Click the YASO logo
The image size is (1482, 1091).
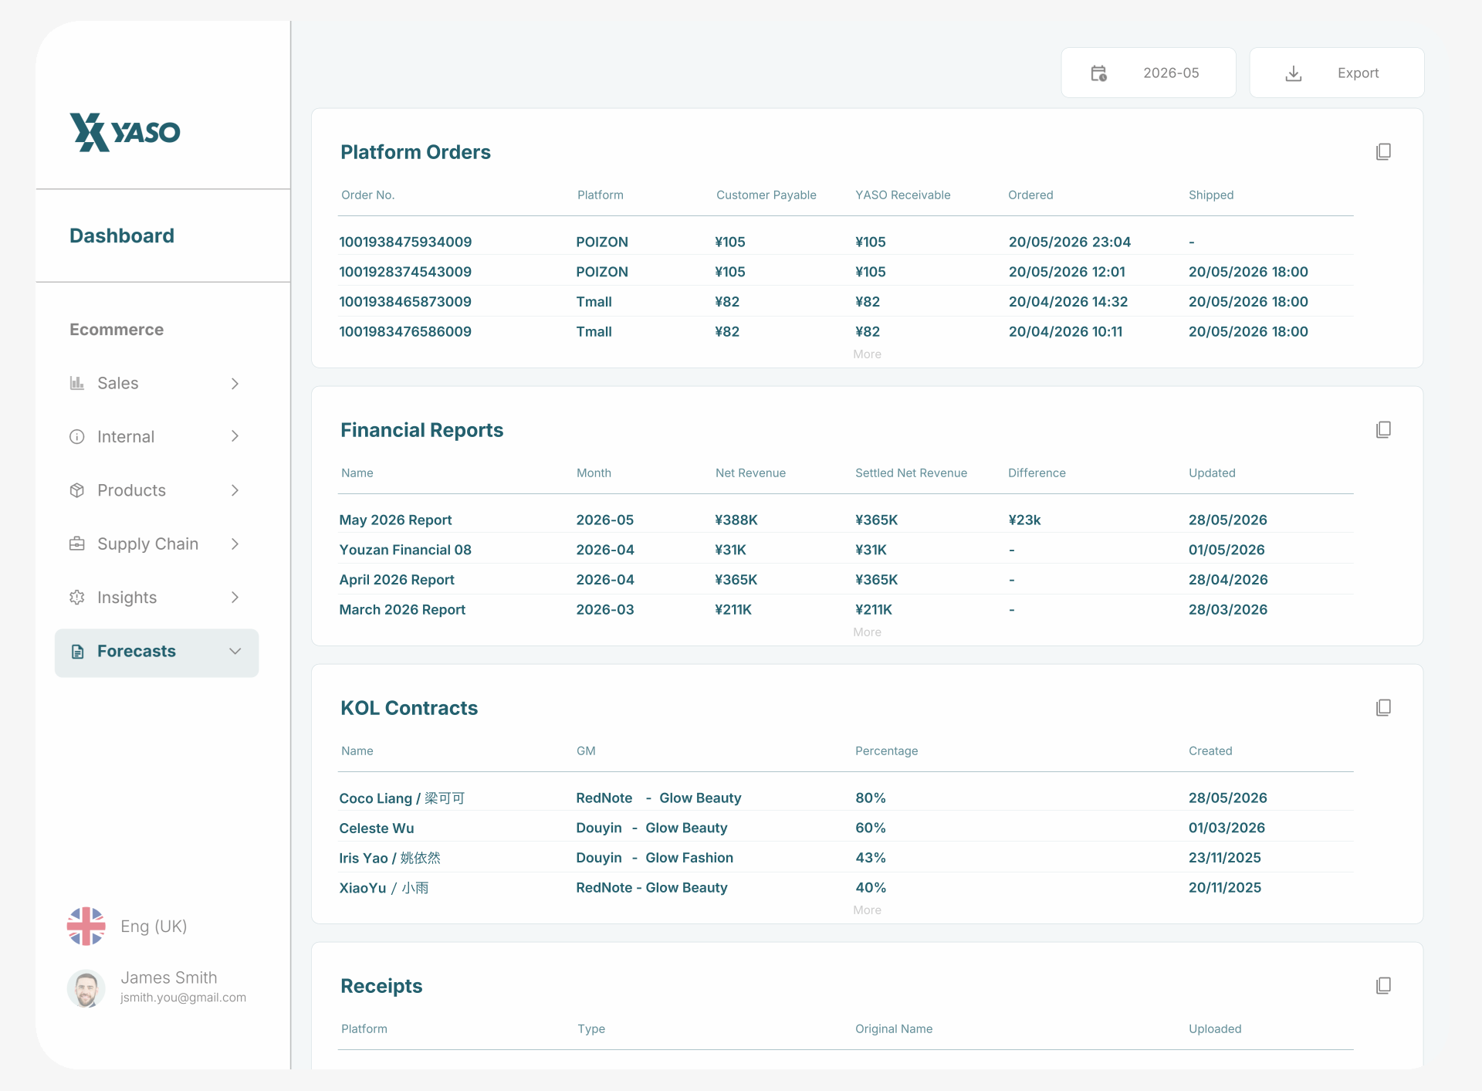[x=125, y=132]
